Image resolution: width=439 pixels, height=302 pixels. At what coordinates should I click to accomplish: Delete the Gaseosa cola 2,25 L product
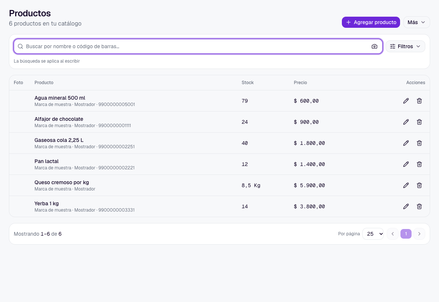(x=419, y=143)
